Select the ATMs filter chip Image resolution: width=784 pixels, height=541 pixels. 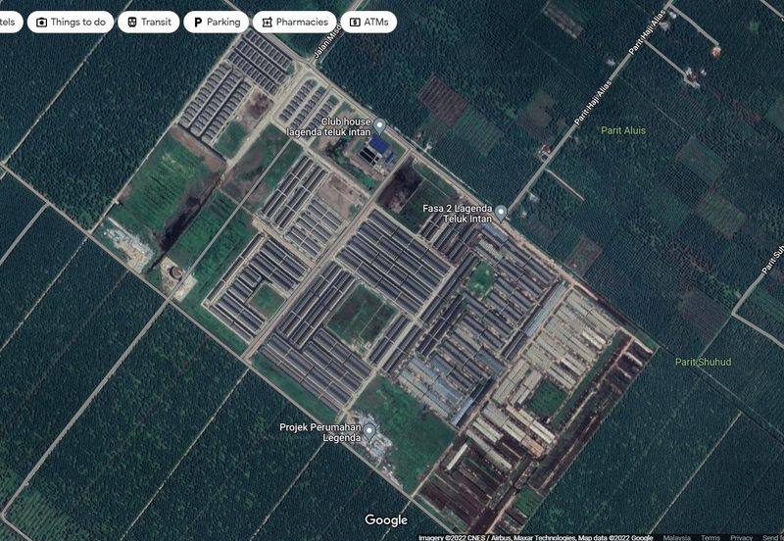tap(367, 22)
